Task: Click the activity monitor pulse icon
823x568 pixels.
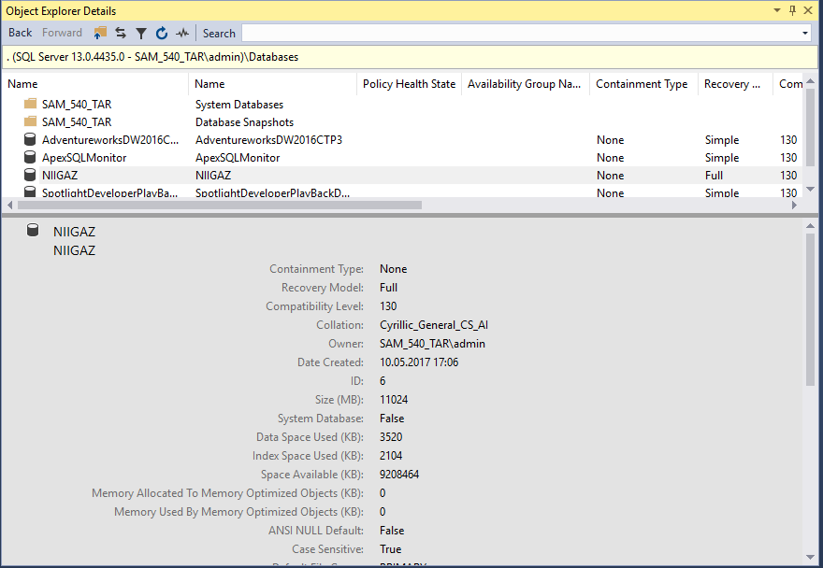Action: tap(182, 33)
